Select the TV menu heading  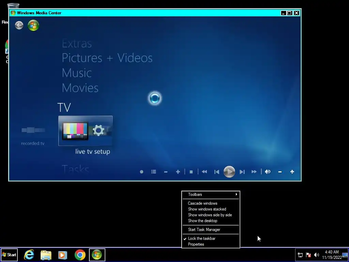[x=64, y=107]
